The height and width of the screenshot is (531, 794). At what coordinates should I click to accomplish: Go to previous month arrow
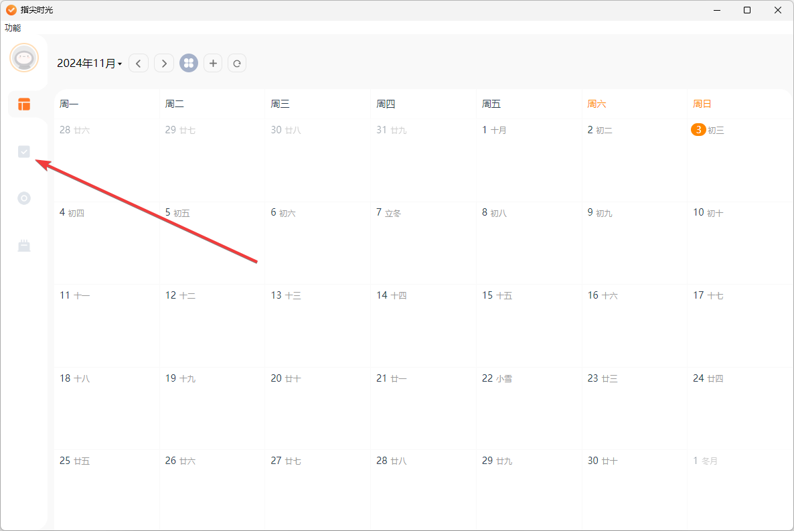[x=138, y=64]
